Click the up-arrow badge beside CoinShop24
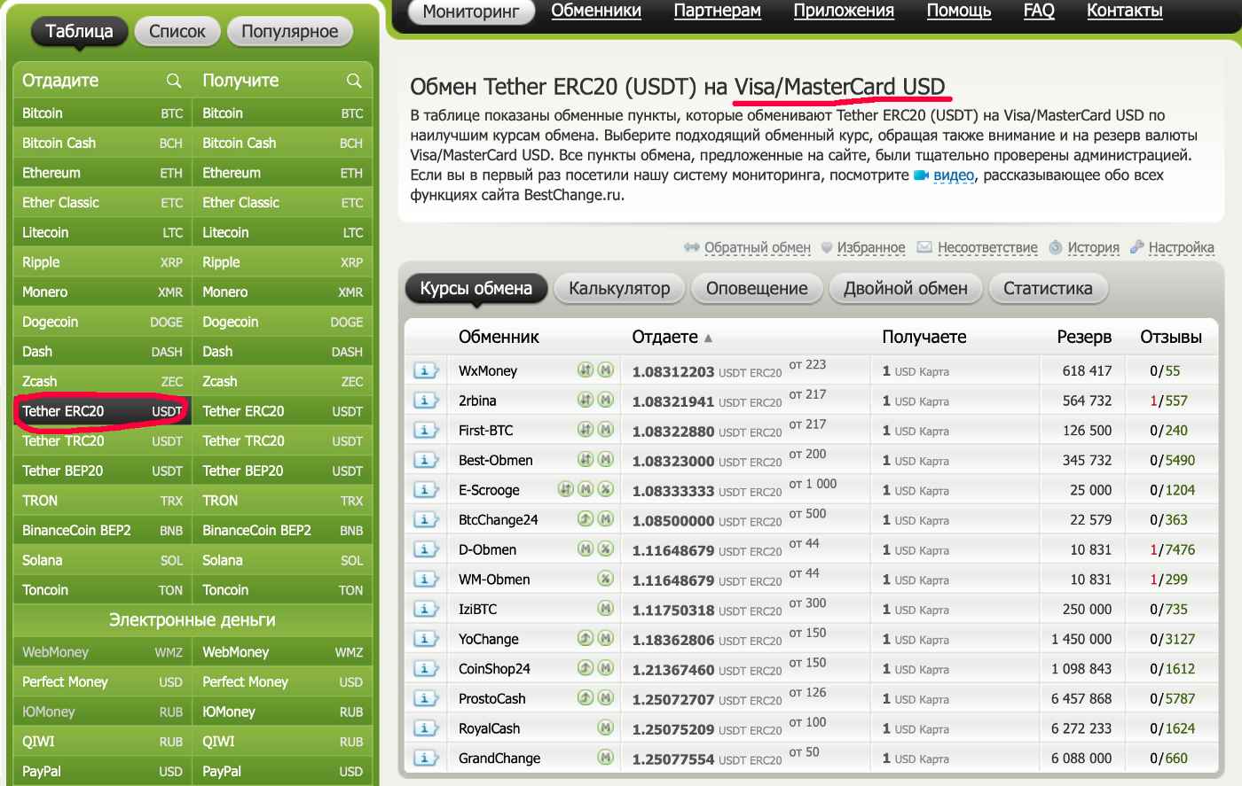 (586, 668)
